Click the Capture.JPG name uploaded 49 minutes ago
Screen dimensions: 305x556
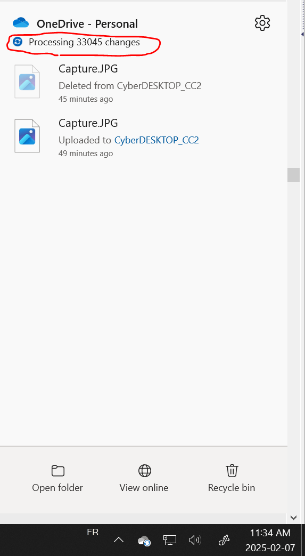[88, 123]
